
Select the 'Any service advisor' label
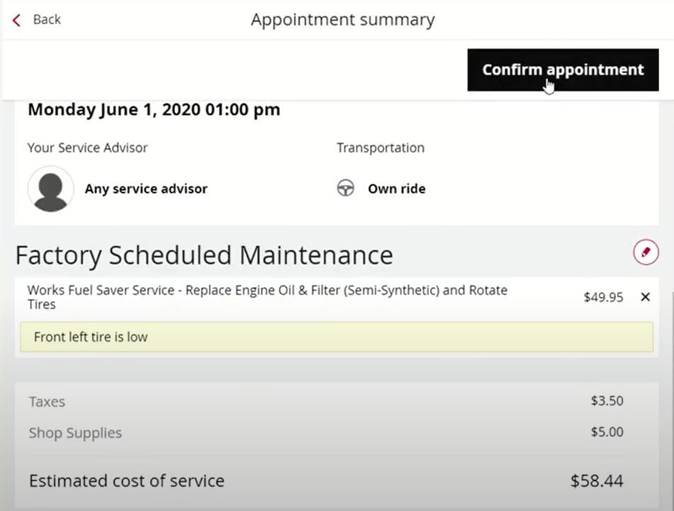point(146,189)
